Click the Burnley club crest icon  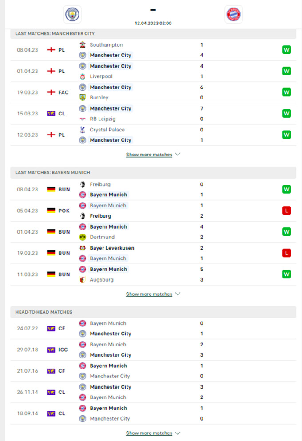pos(83,98)
